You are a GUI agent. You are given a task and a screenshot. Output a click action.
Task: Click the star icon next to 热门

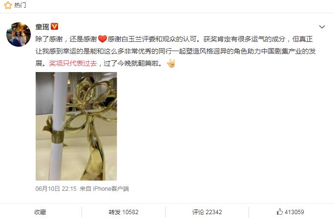(x=8, y=5)
